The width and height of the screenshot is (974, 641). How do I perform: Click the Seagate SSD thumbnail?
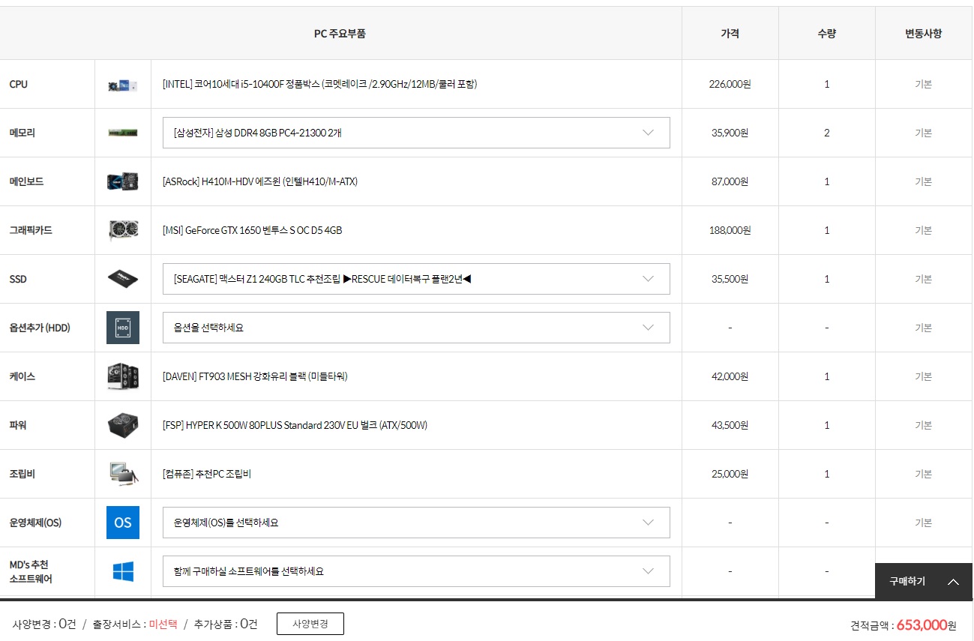[123, 279]
